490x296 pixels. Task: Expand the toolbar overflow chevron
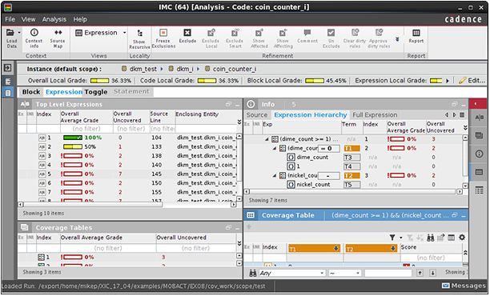click(x=397, y=39)
